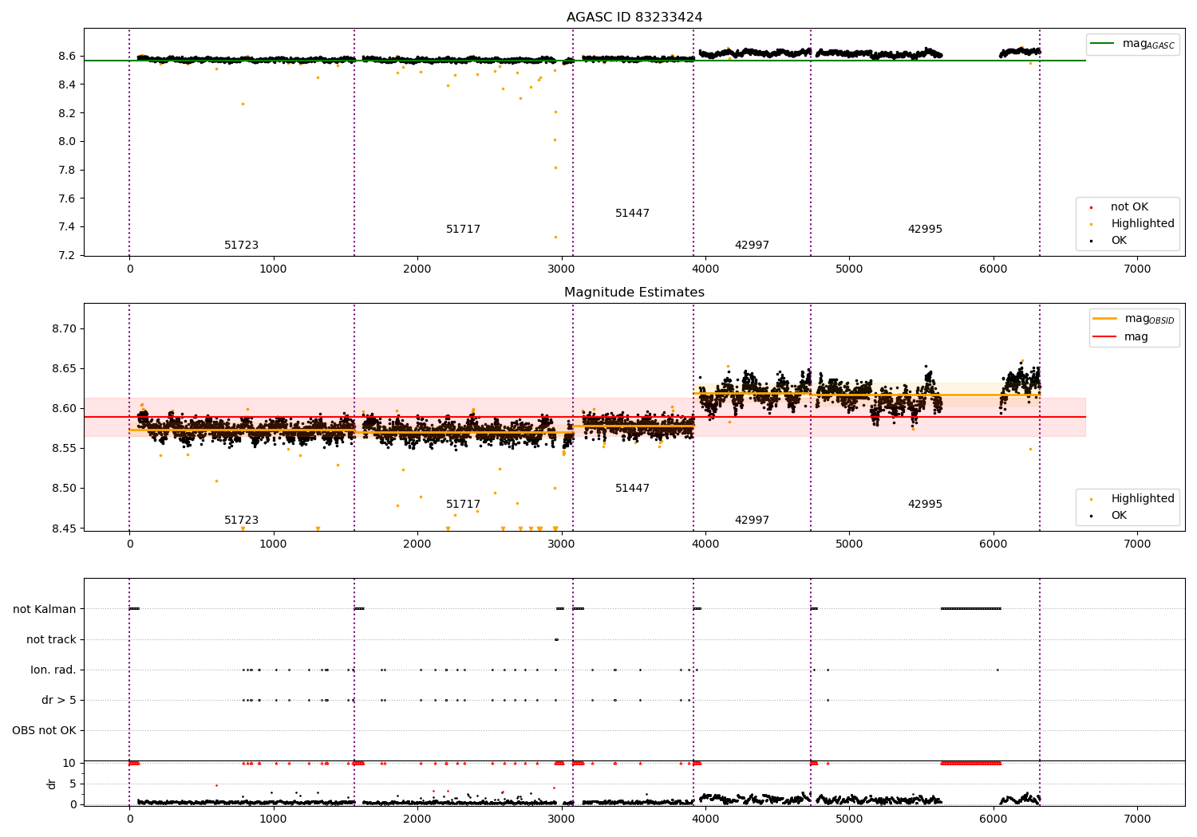Click OBSID label 42995 in Magnitude Estimates plot
This screenshot has height=837, width=1197.
(x=925, y=505)
